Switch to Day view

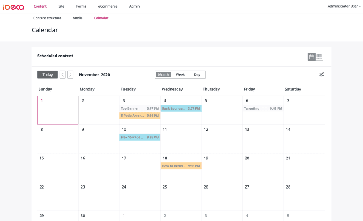pyautogui.click(x=197, y=75)
